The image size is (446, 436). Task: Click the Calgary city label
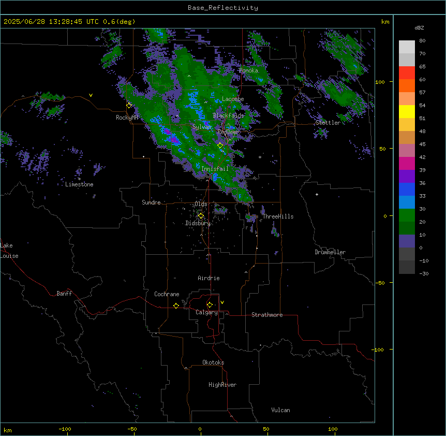[x=206, y=312]
